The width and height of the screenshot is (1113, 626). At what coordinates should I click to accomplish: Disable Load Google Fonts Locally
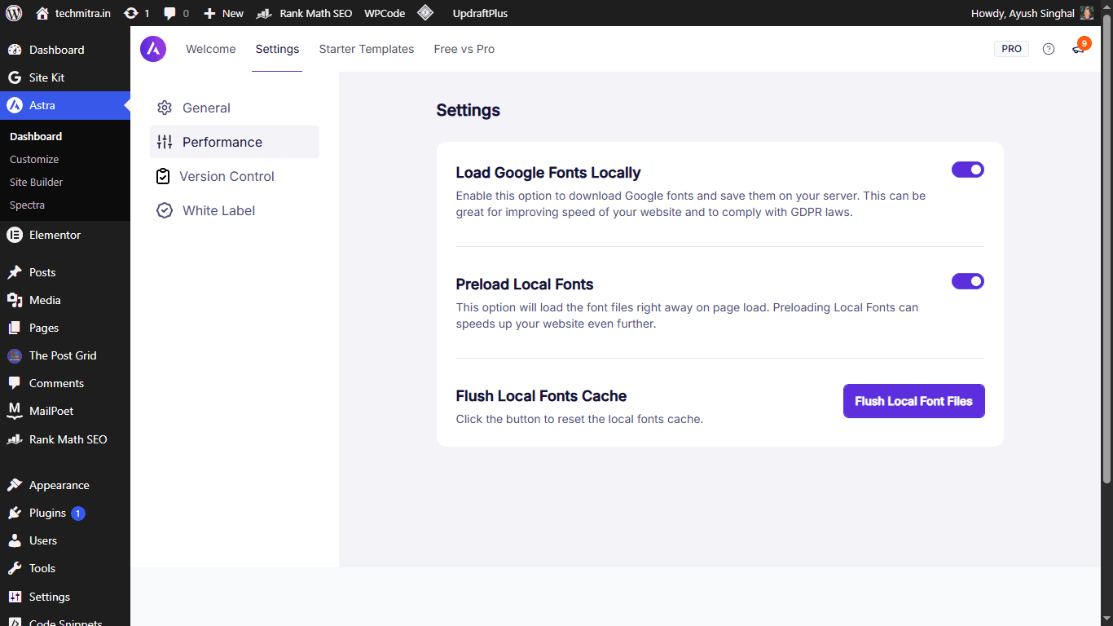(x=967, y=170)
